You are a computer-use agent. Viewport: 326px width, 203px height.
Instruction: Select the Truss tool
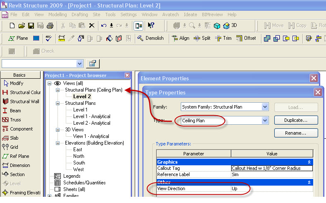[12, 120]
